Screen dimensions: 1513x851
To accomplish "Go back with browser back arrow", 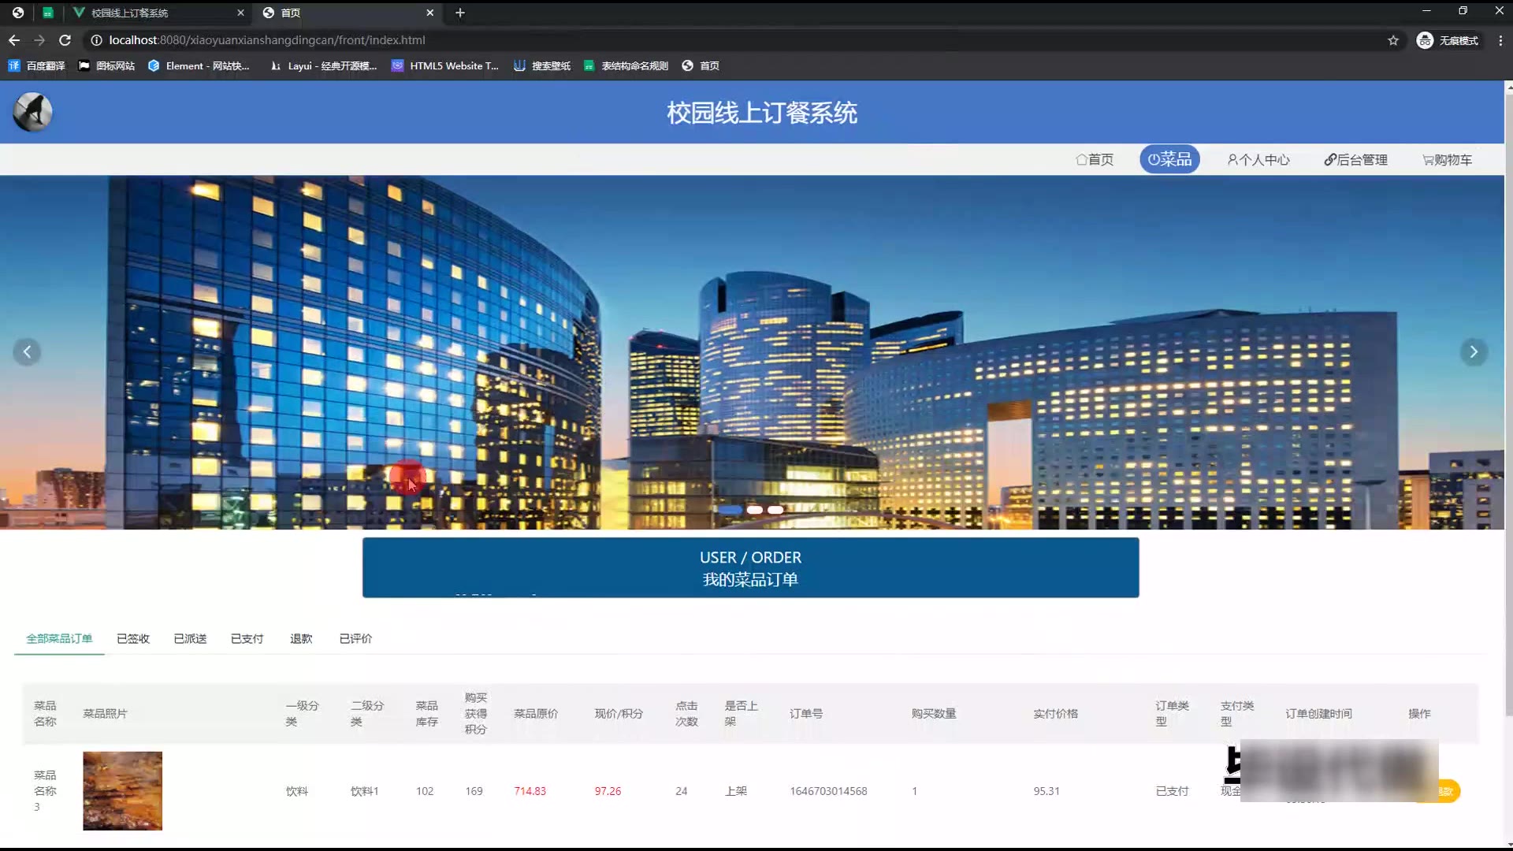I will [14, 40].
